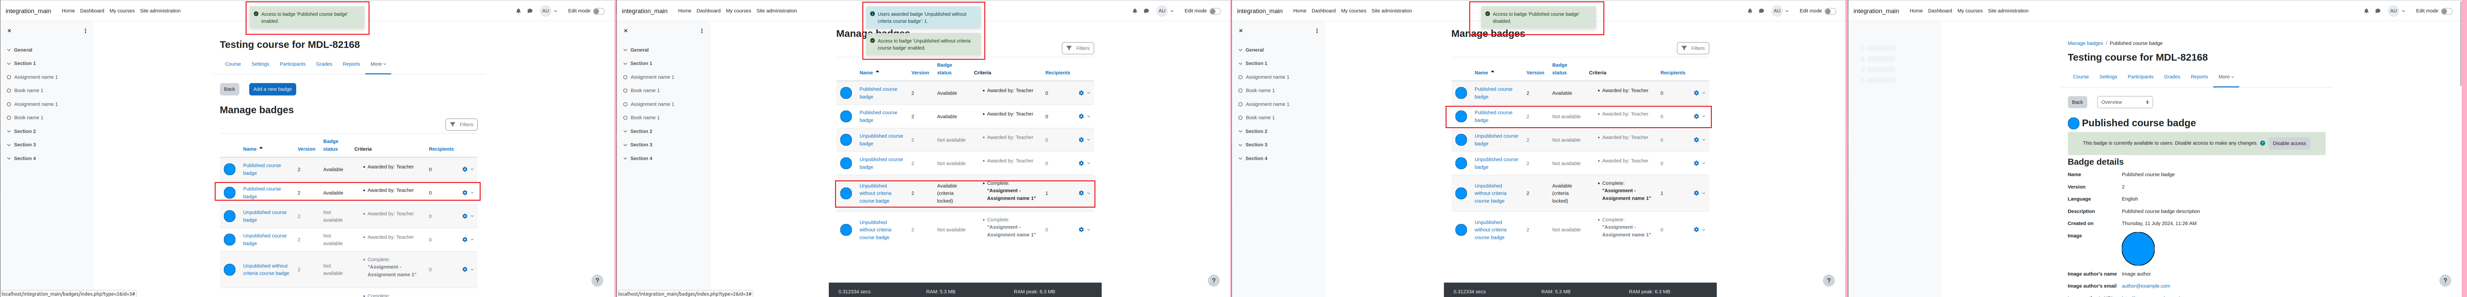Switch to the Settings tab on the 'Add a new badge' page
2467x297 pixels.
coord(260,64)
